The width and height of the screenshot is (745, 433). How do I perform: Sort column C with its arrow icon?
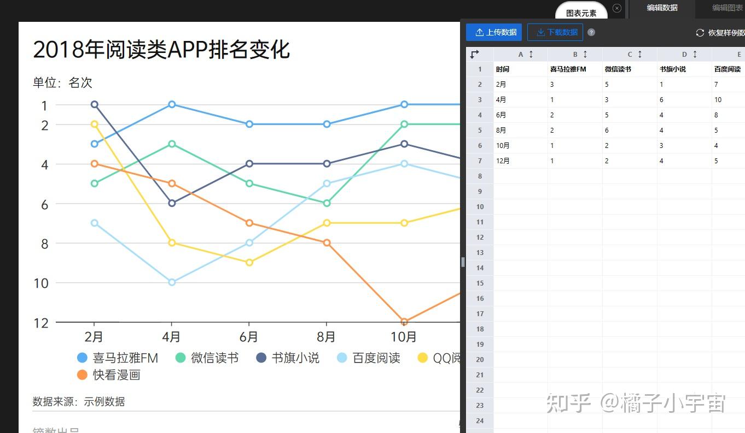pos(640,55)
